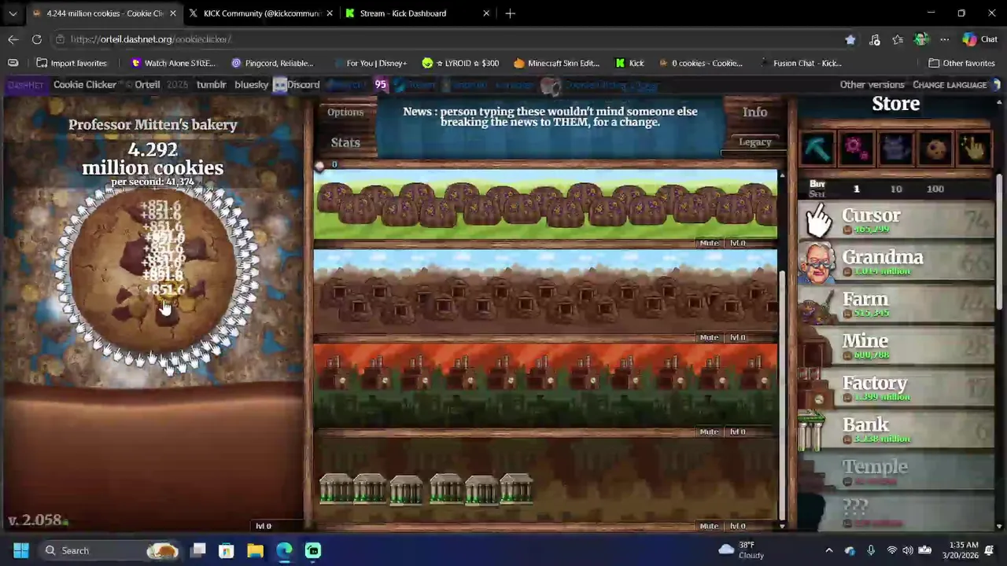Open the Kick bookmark
Viewport: 1007px width, 566px height.
click(630, 63)
